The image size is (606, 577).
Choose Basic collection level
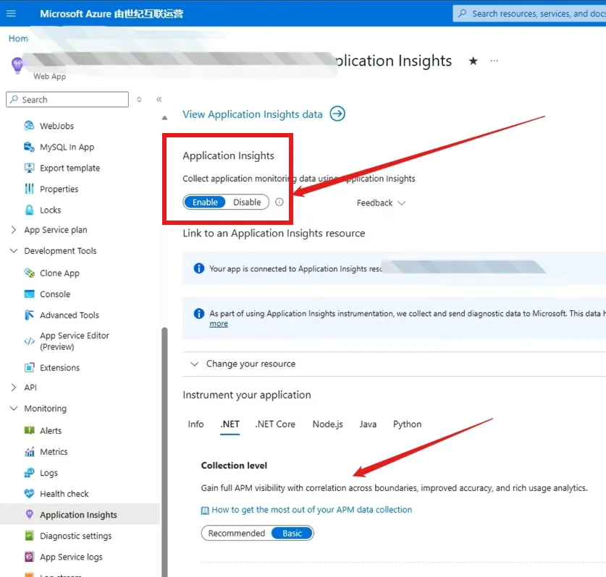[292, 534]
